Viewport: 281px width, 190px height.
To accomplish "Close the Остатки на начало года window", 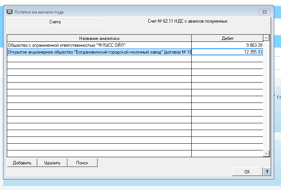I will click(x=264, y=12).
